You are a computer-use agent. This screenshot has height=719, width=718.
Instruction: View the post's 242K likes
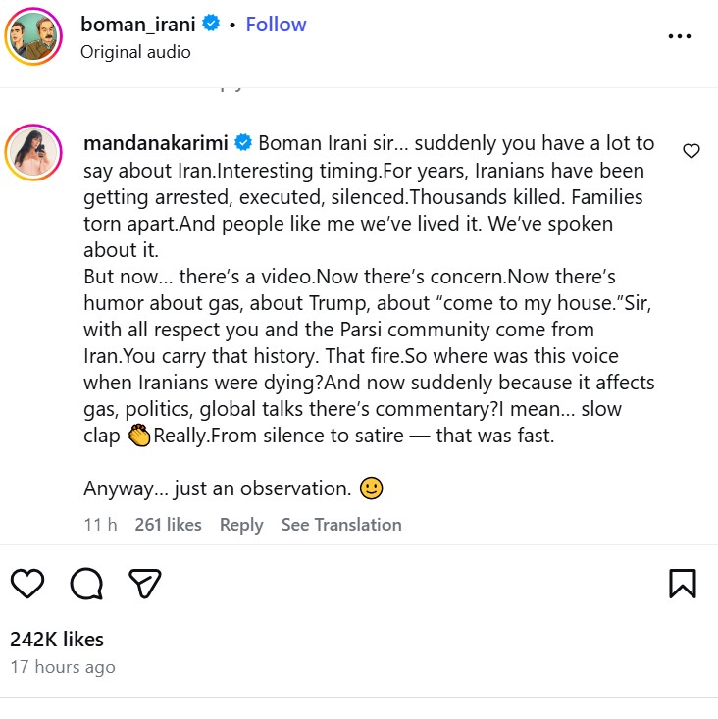pos(57,640)
